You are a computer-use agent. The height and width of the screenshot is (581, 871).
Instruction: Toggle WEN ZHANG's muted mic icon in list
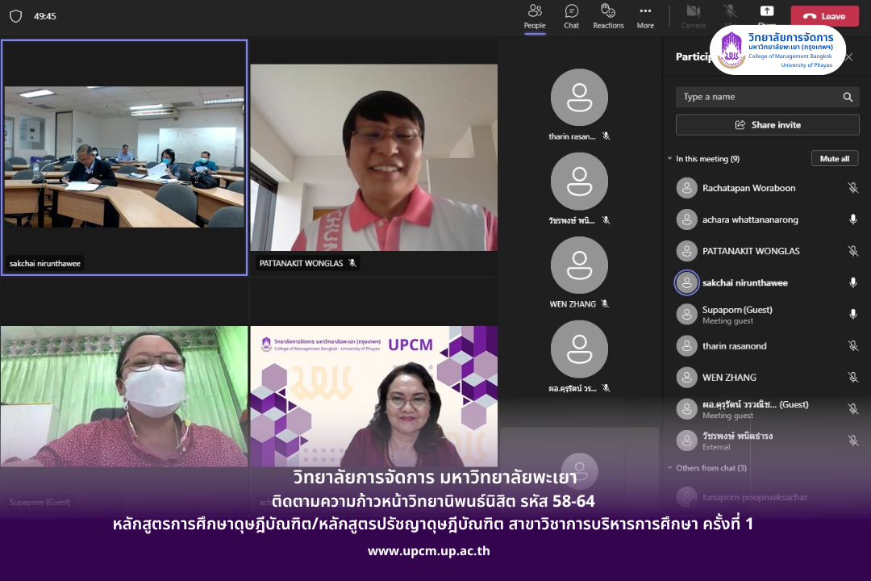(x=852, y=377)
